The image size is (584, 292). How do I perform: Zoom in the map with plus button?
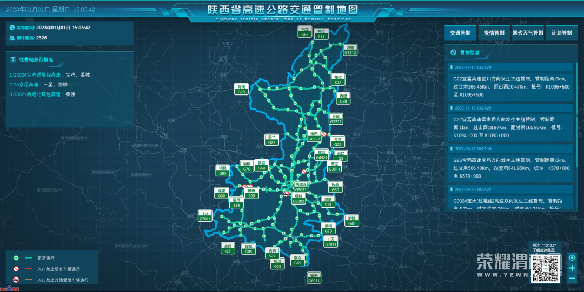[572, 268]
